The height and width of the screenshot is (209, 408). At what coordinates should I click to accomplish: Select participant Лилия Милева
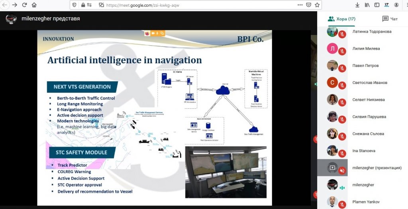click(x=363, y=49)
